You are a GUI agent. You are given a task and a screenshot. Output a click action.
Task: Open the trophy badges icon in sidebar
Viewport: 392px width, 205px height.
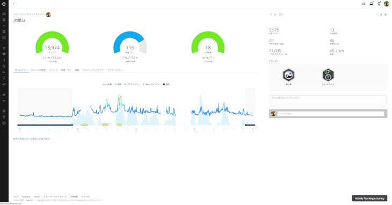pyautogui.click(x=4, y=117)
